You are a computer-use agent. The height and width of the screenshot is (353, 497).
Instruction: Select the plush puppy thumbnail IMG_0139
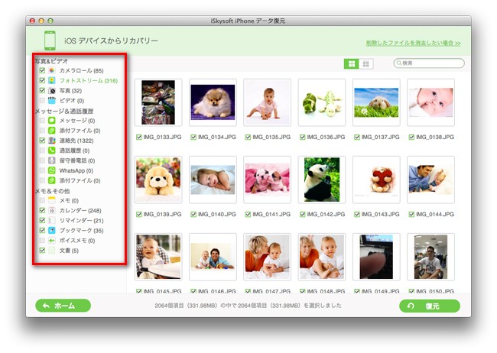(x=158, y=180)
